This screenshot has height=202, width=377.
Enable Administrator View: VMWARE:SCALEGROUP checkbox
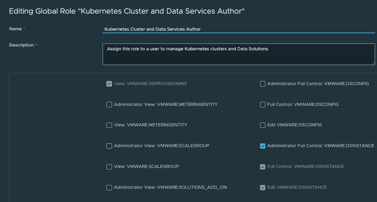click(109, 146)
